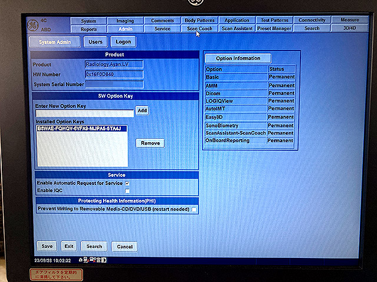Click the Easy3D option row
This screenshot has height=282, width=377.
[x=249, y=117]
